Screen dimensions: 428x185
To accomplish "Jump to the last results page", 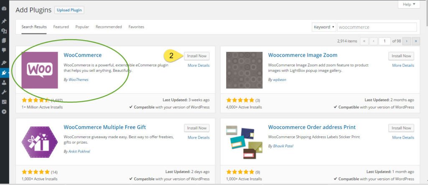I will 416,41.
